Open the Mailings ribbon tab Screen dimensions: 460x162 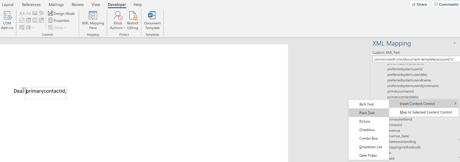tap(56, 5)
